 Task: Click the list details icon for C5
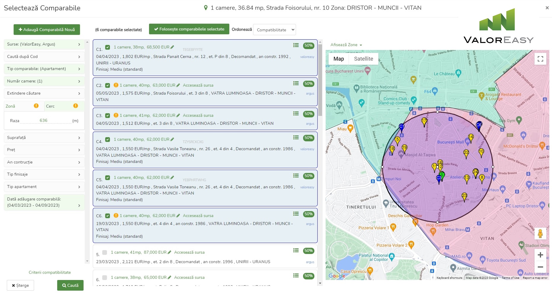pos(296,176)
